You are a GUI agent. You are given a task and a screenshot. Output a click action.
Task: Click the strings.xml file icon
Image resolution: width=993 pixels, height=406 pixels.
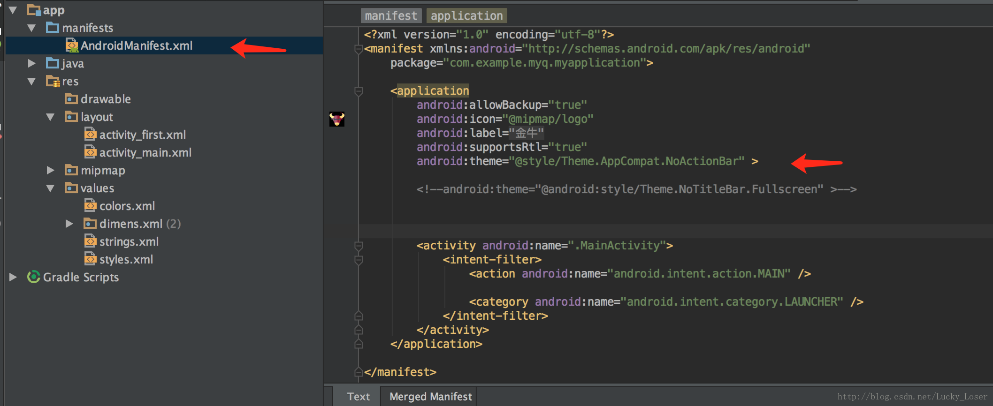[90, 241]
